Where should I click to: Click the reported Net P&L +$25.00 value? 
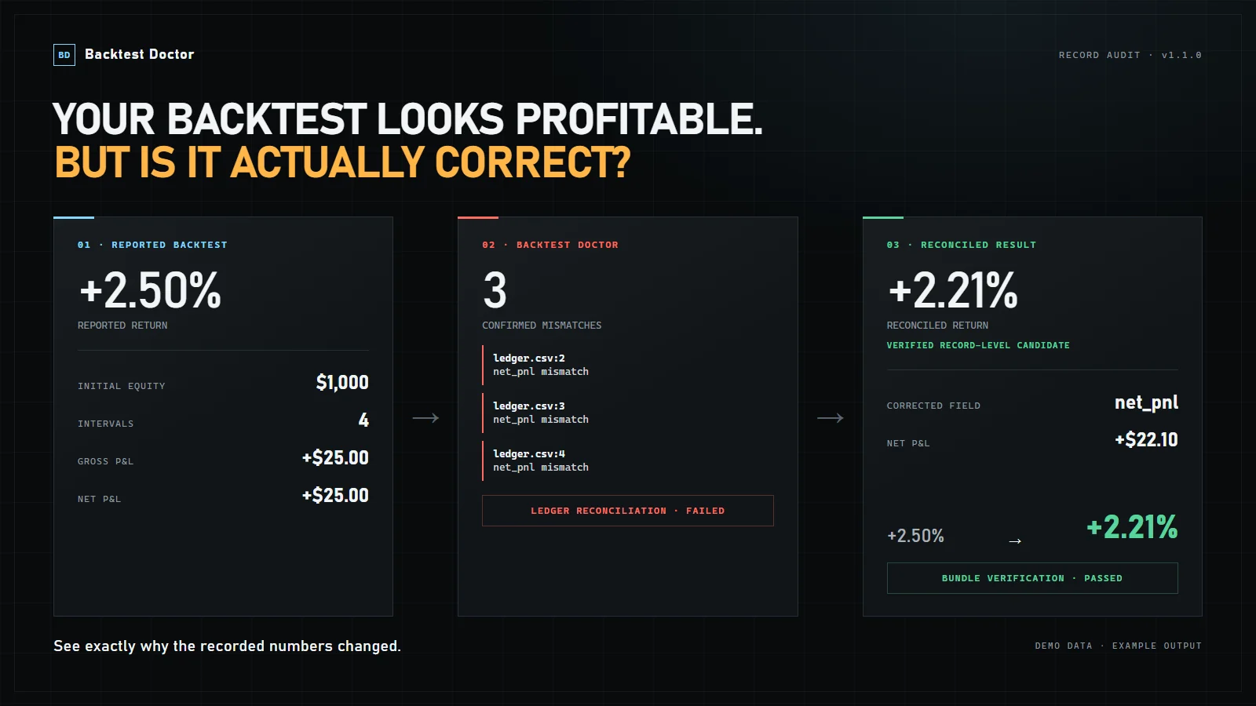click(335, 495)
